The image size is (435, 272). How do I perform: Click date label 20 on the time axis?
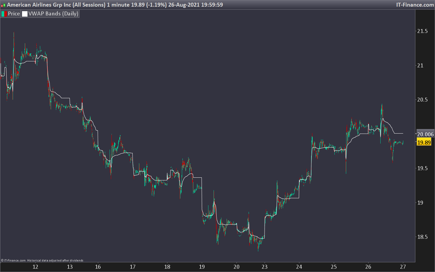(x=237, y=267)
